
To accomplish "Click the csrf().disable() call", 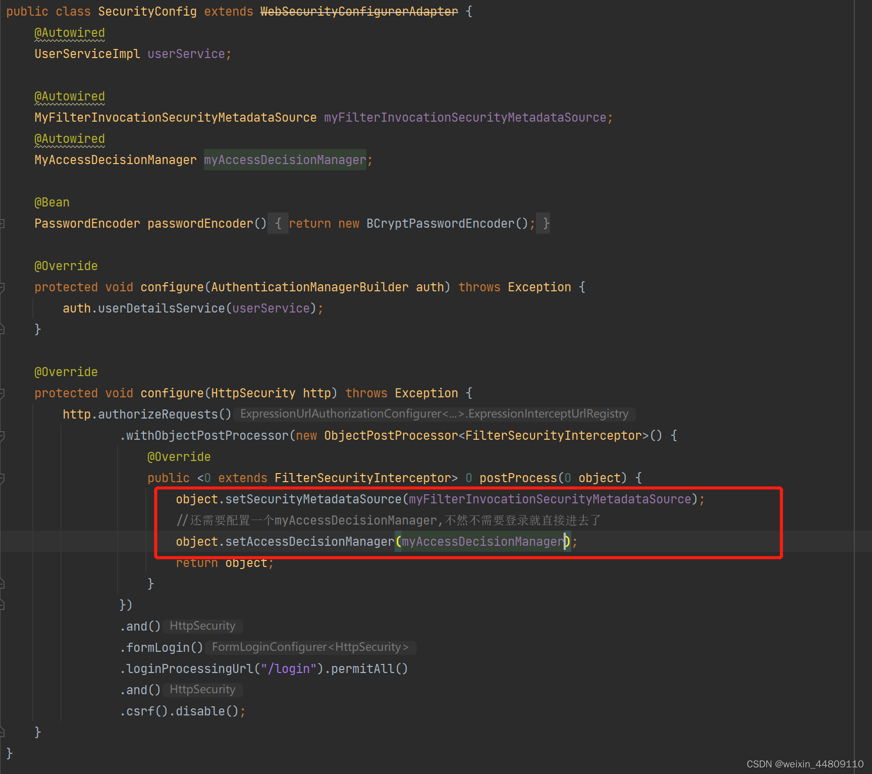I will pos(182,711).
